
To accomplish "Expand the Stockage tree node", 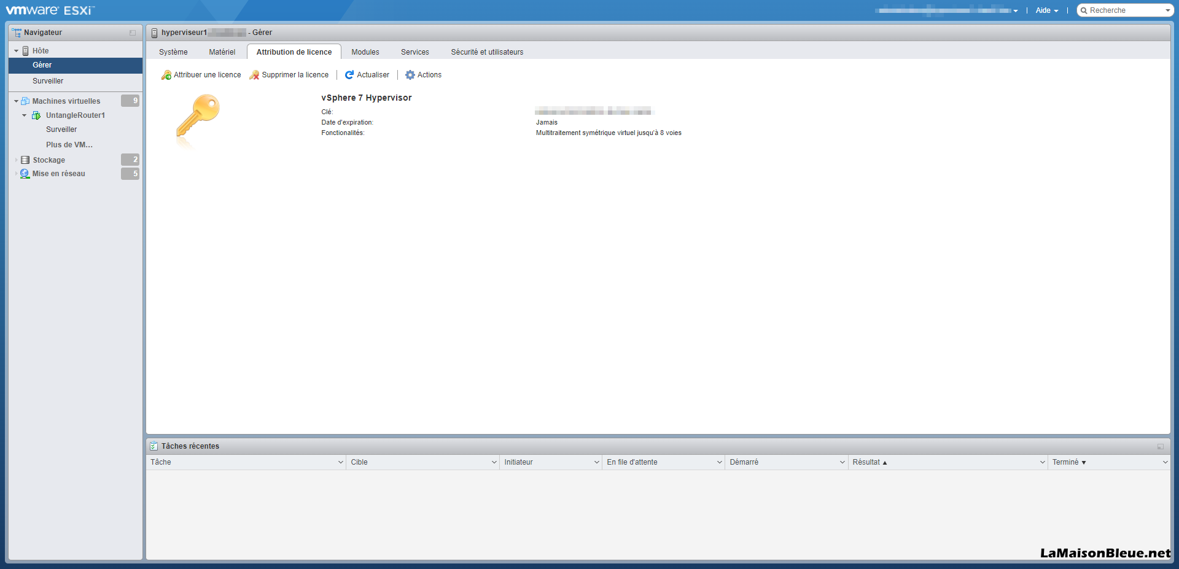I will click(17, 160).
